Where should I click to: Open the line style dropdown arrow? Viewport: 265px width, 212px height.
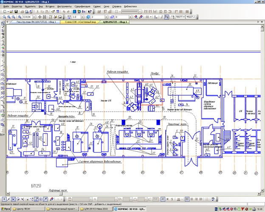[140, 11]
